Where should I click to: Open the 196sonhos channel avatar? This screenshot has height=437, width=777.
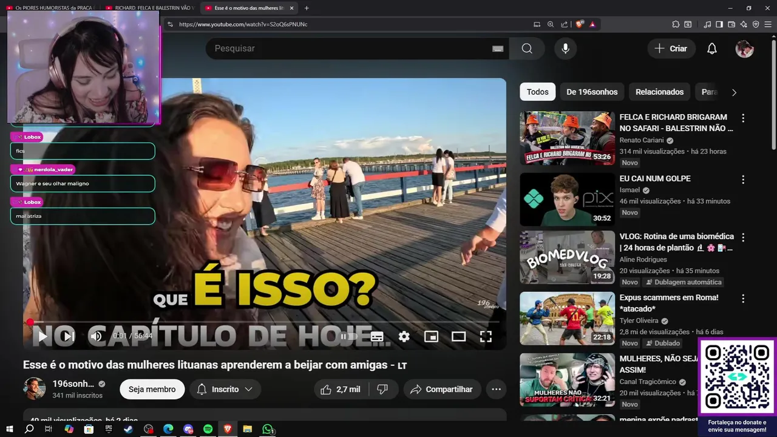click(x=34, y=388)
